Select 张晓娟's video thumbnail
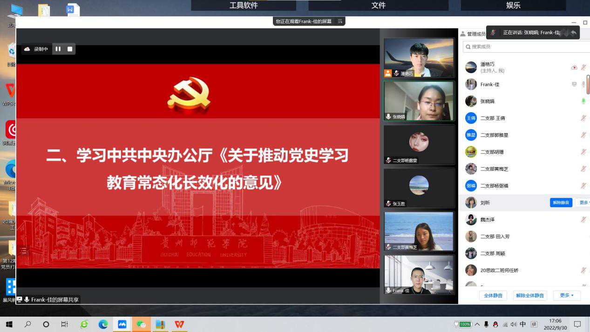Viewport: 590px width, 332px height. (x=419, y=101)
